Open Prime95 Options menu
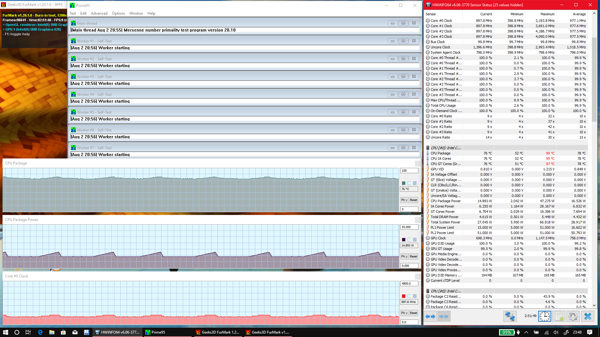The width and height of the screenshot is (600, 337). [x=118, y=13]
